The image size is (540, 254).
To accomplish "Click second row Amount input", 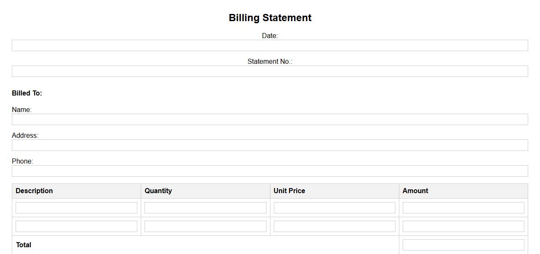I will tap(463, 227).
